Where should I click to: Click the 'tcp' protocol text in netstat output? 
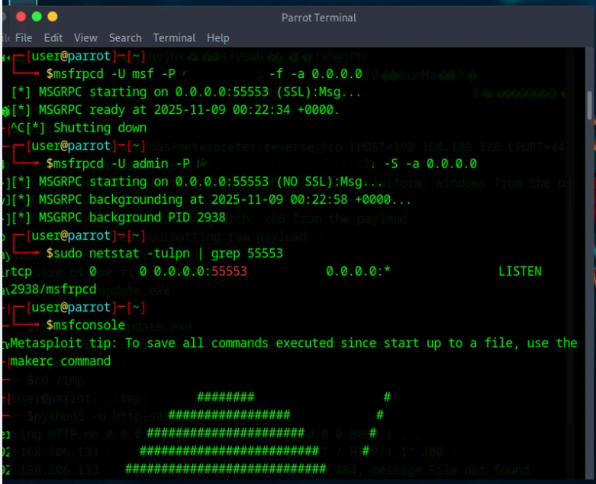pyautogui.click(x=21, y=272)
